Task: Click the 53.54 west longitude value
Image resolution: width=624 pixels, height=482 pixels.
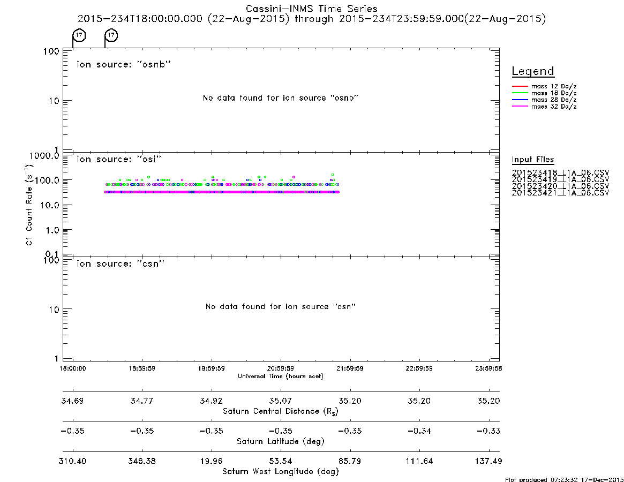Action: pos(281,461)
